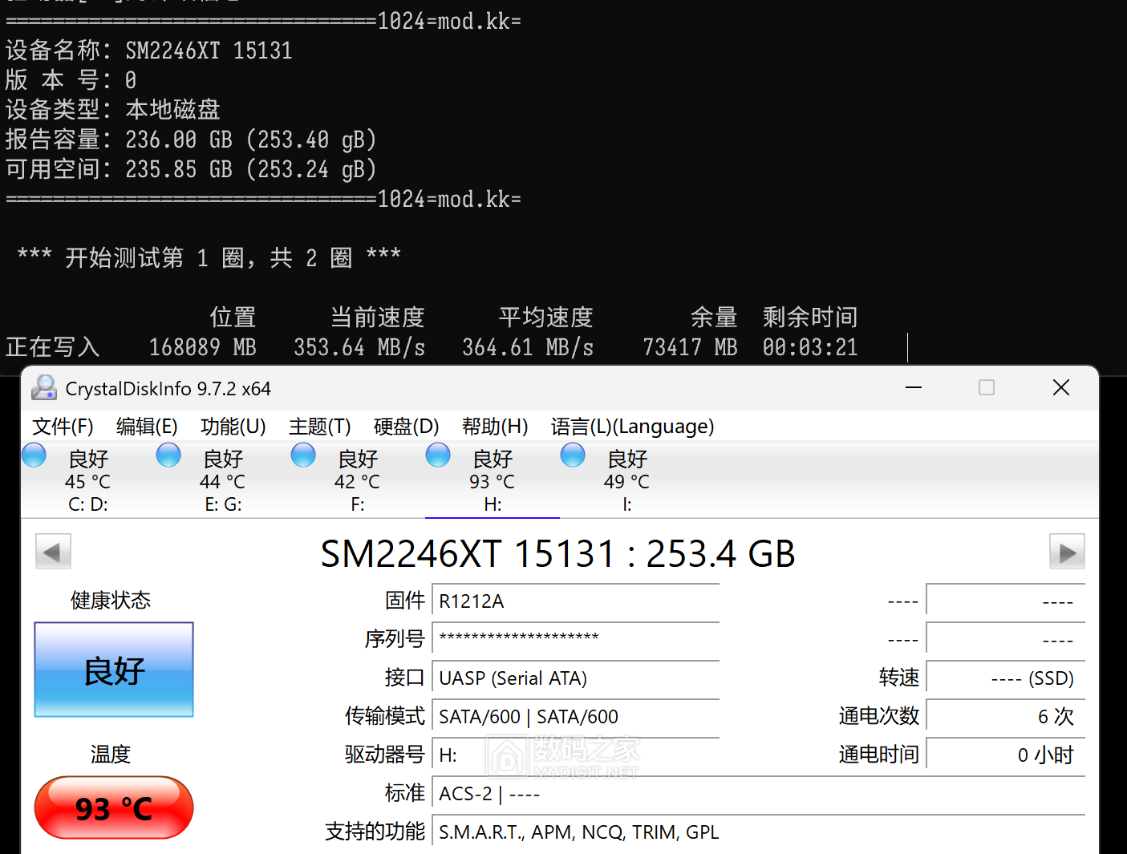Click terminal device name SM2246XT 15131 line
Image resolution: width=1127 pixels, height=854 pixels.
pyautogui.click(x=149, y=51)
